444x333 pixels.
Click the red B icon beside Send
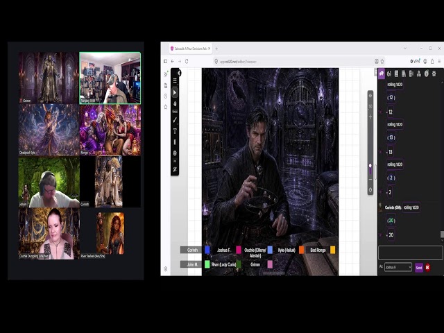(x=427, y=267)
